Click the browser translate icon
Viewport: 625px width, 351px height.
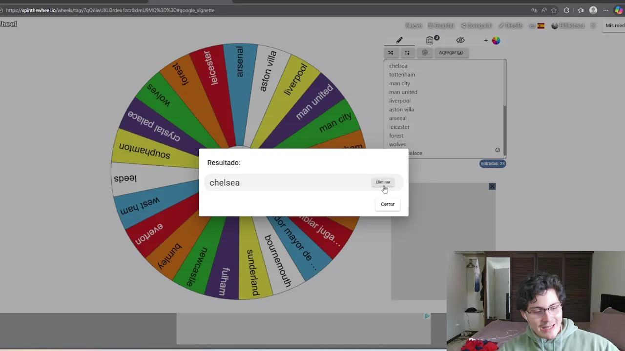534,10
